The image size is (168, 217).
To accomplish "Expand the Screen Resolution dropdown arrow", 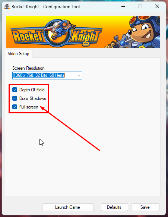I will pos(79,76).
